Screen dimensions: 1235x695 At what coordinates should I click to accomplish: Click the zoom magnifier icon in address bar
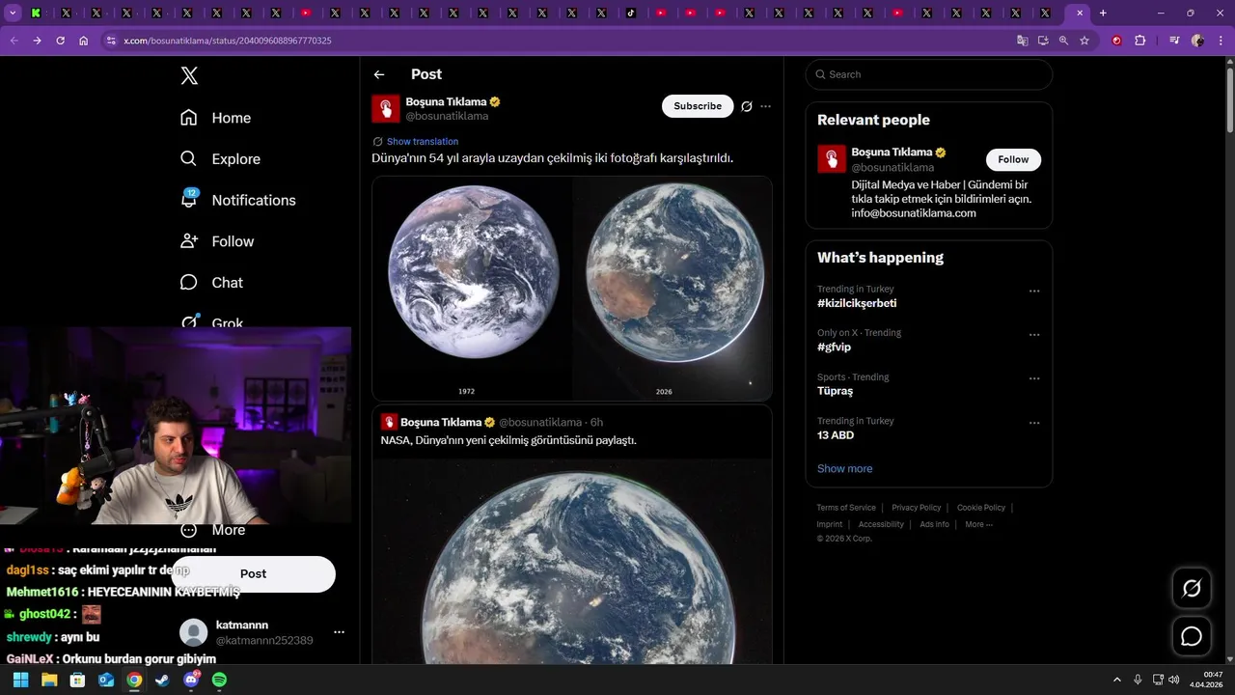coord(1063,41)
